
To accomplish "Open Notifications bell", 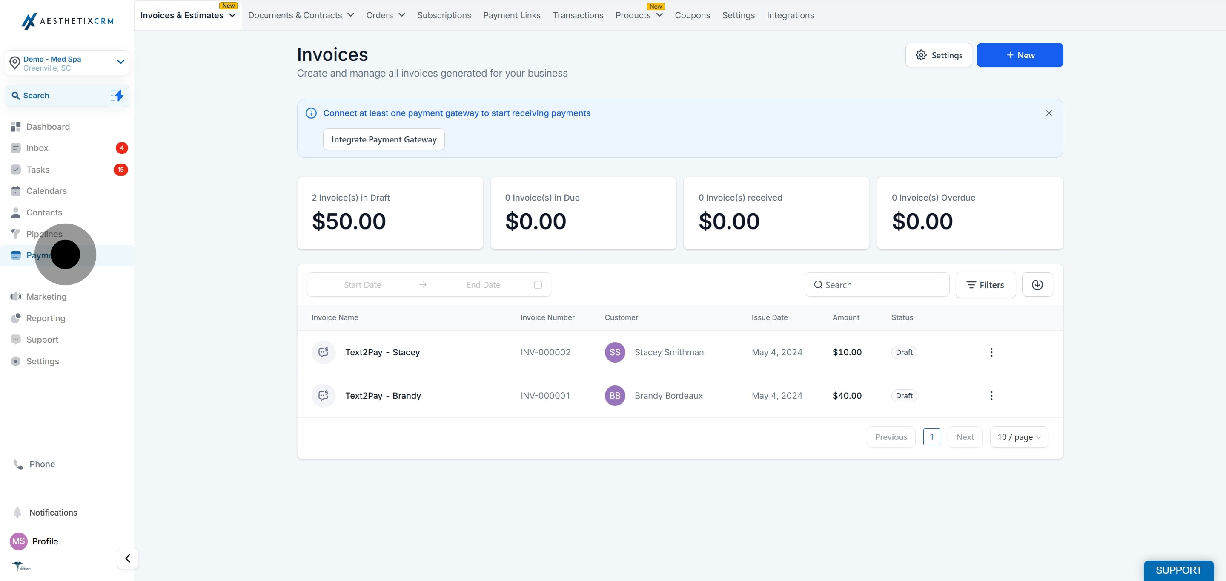I will [45, 513].
